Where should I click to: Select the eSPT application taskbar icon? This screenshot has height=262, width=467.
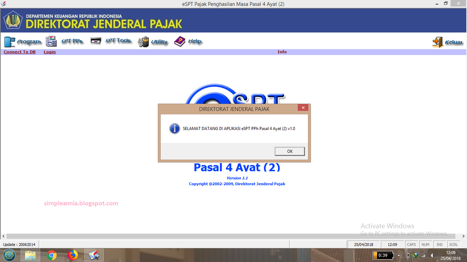(x=94, y=255)
